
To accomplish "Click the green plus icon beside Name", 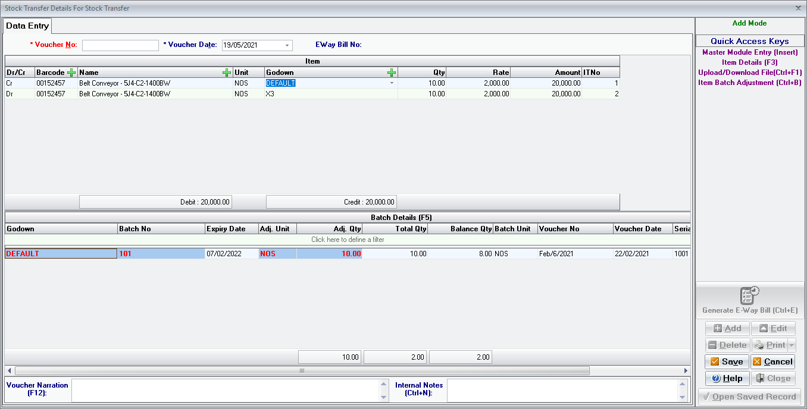I will pos(227,73).
